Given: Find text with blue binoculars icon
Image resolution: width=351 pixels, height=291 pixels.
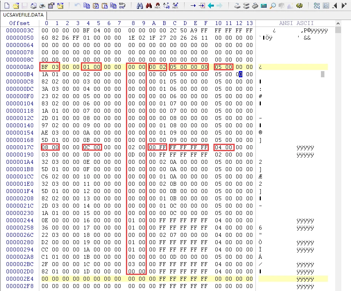Looking at the screenshot, I should [x=140, y=5].
